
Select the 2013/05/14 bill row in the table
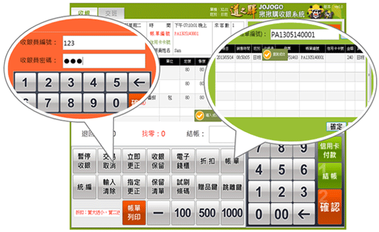(x=291, y=57)
